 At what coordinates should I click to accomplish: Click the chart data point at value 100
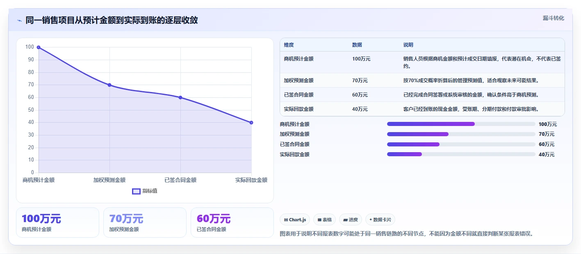coord(39,47)
